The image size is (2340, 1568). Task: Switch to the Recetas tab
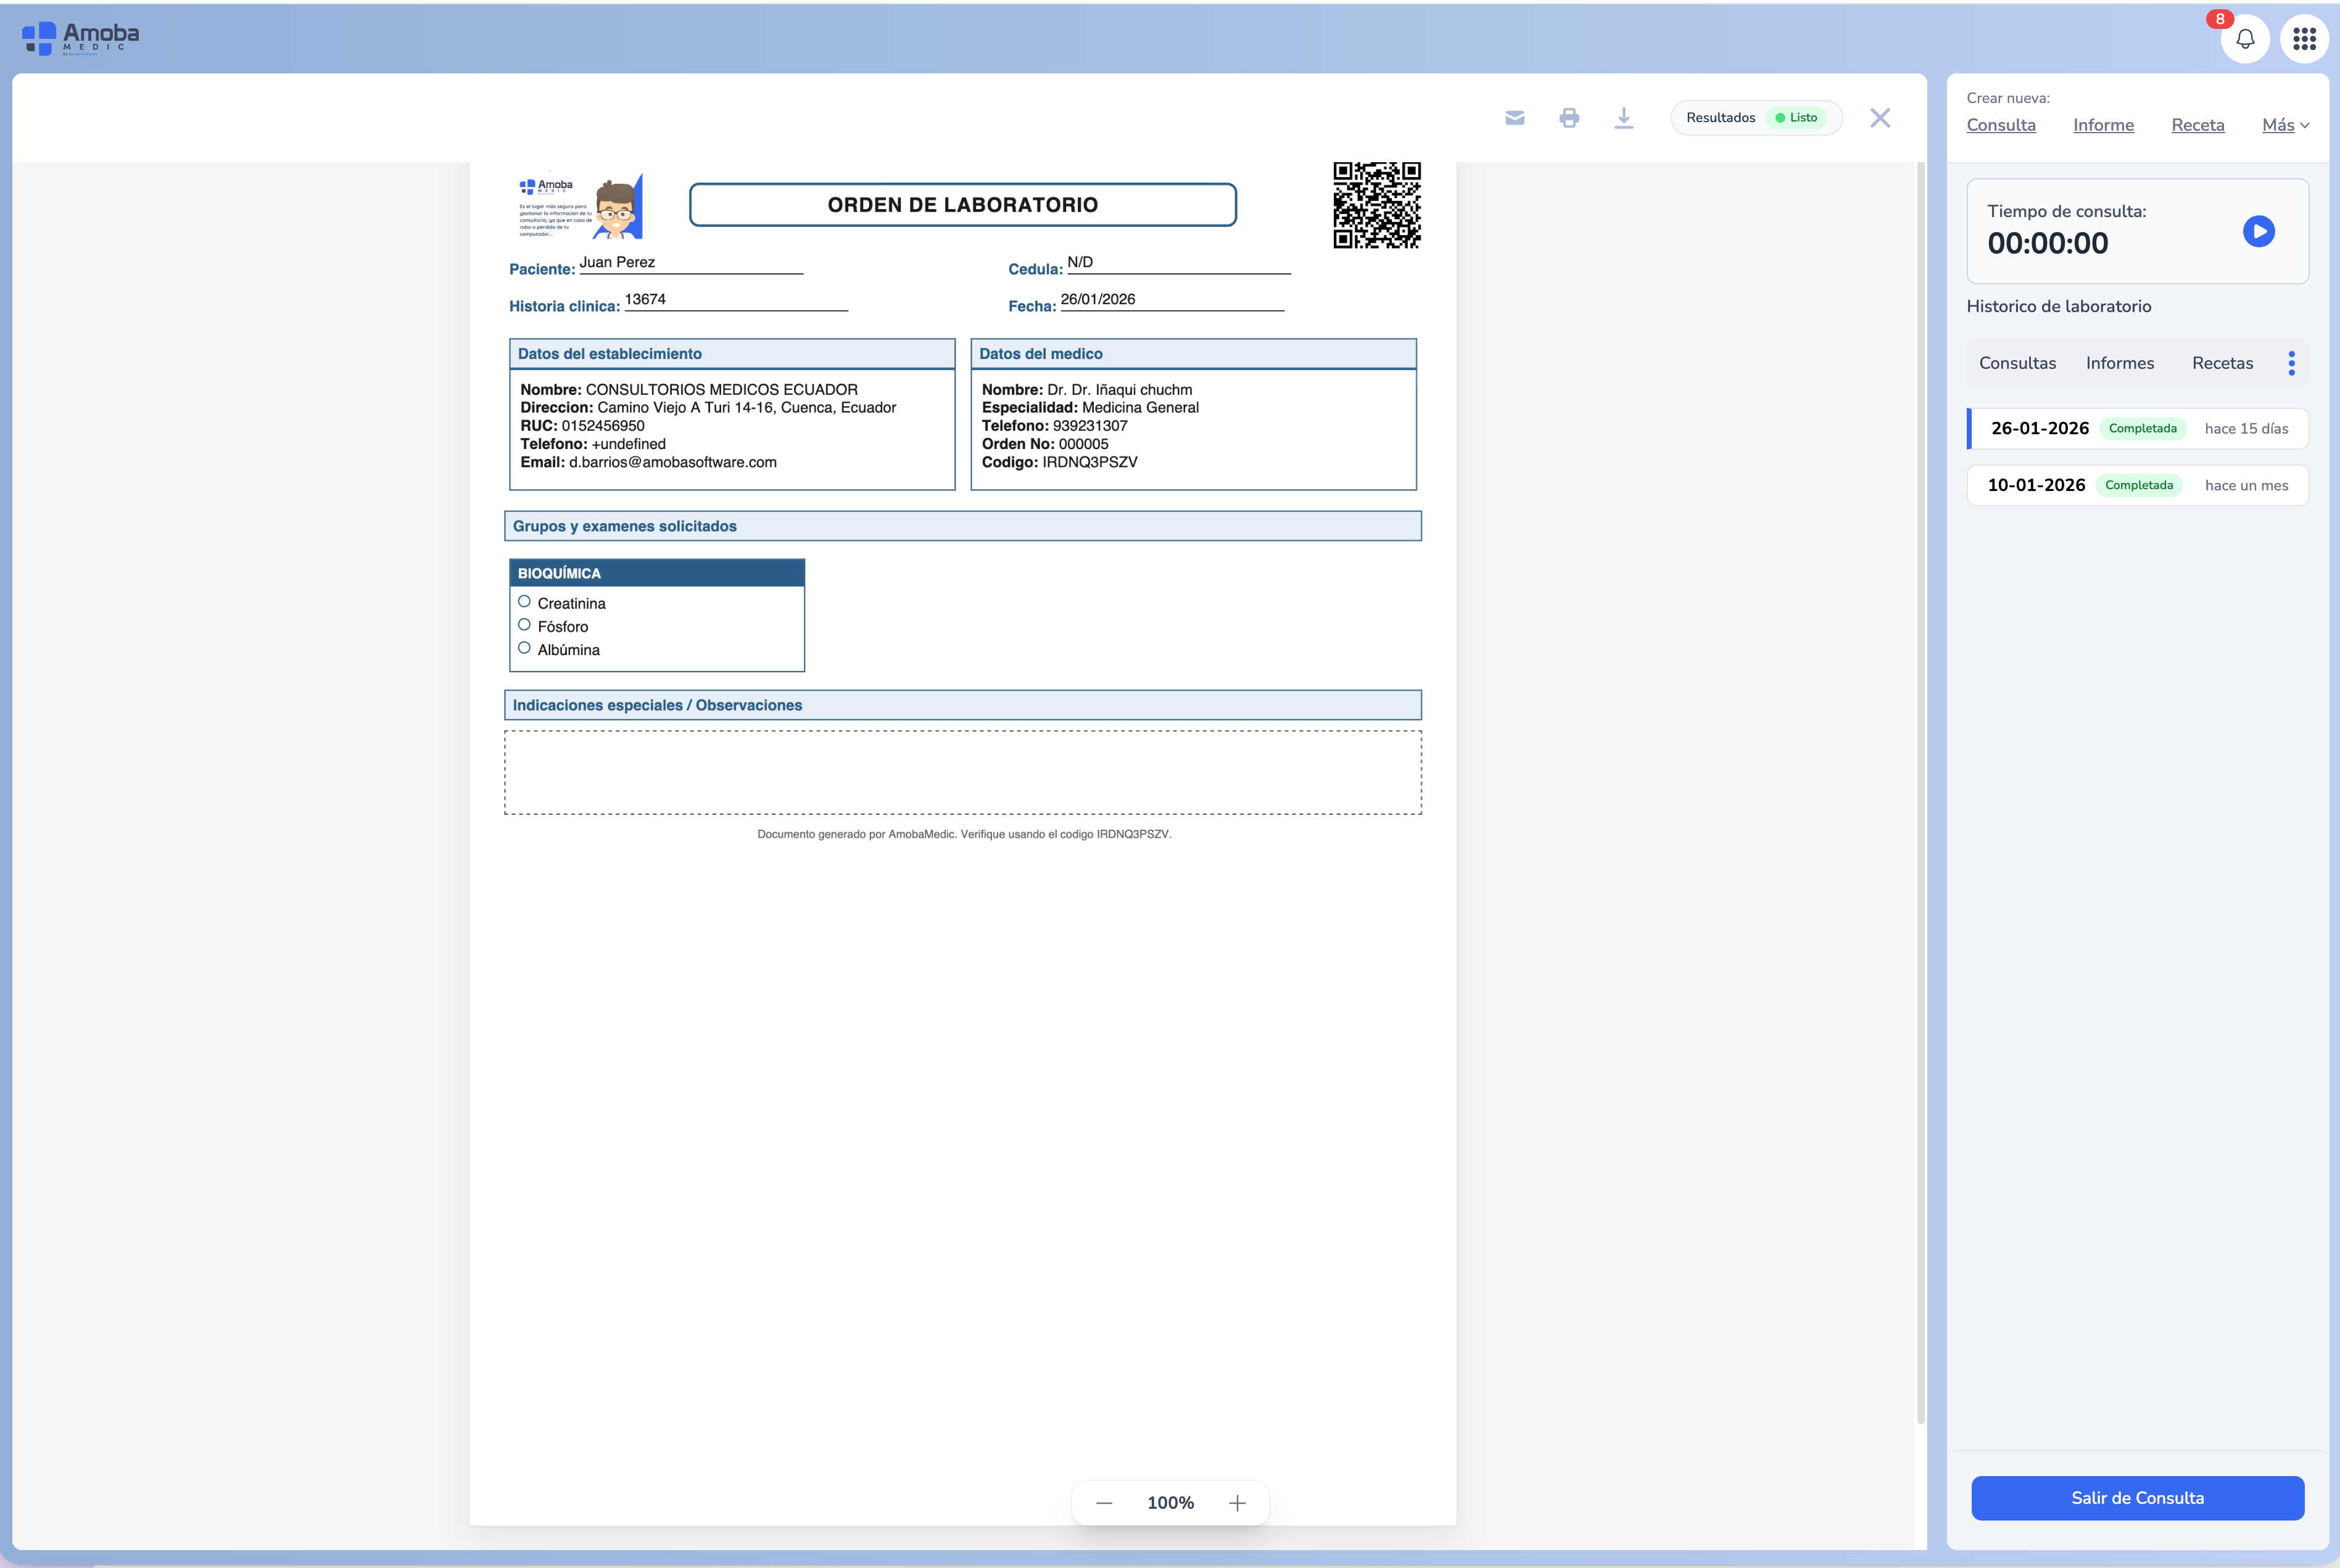coord(2222,363)
